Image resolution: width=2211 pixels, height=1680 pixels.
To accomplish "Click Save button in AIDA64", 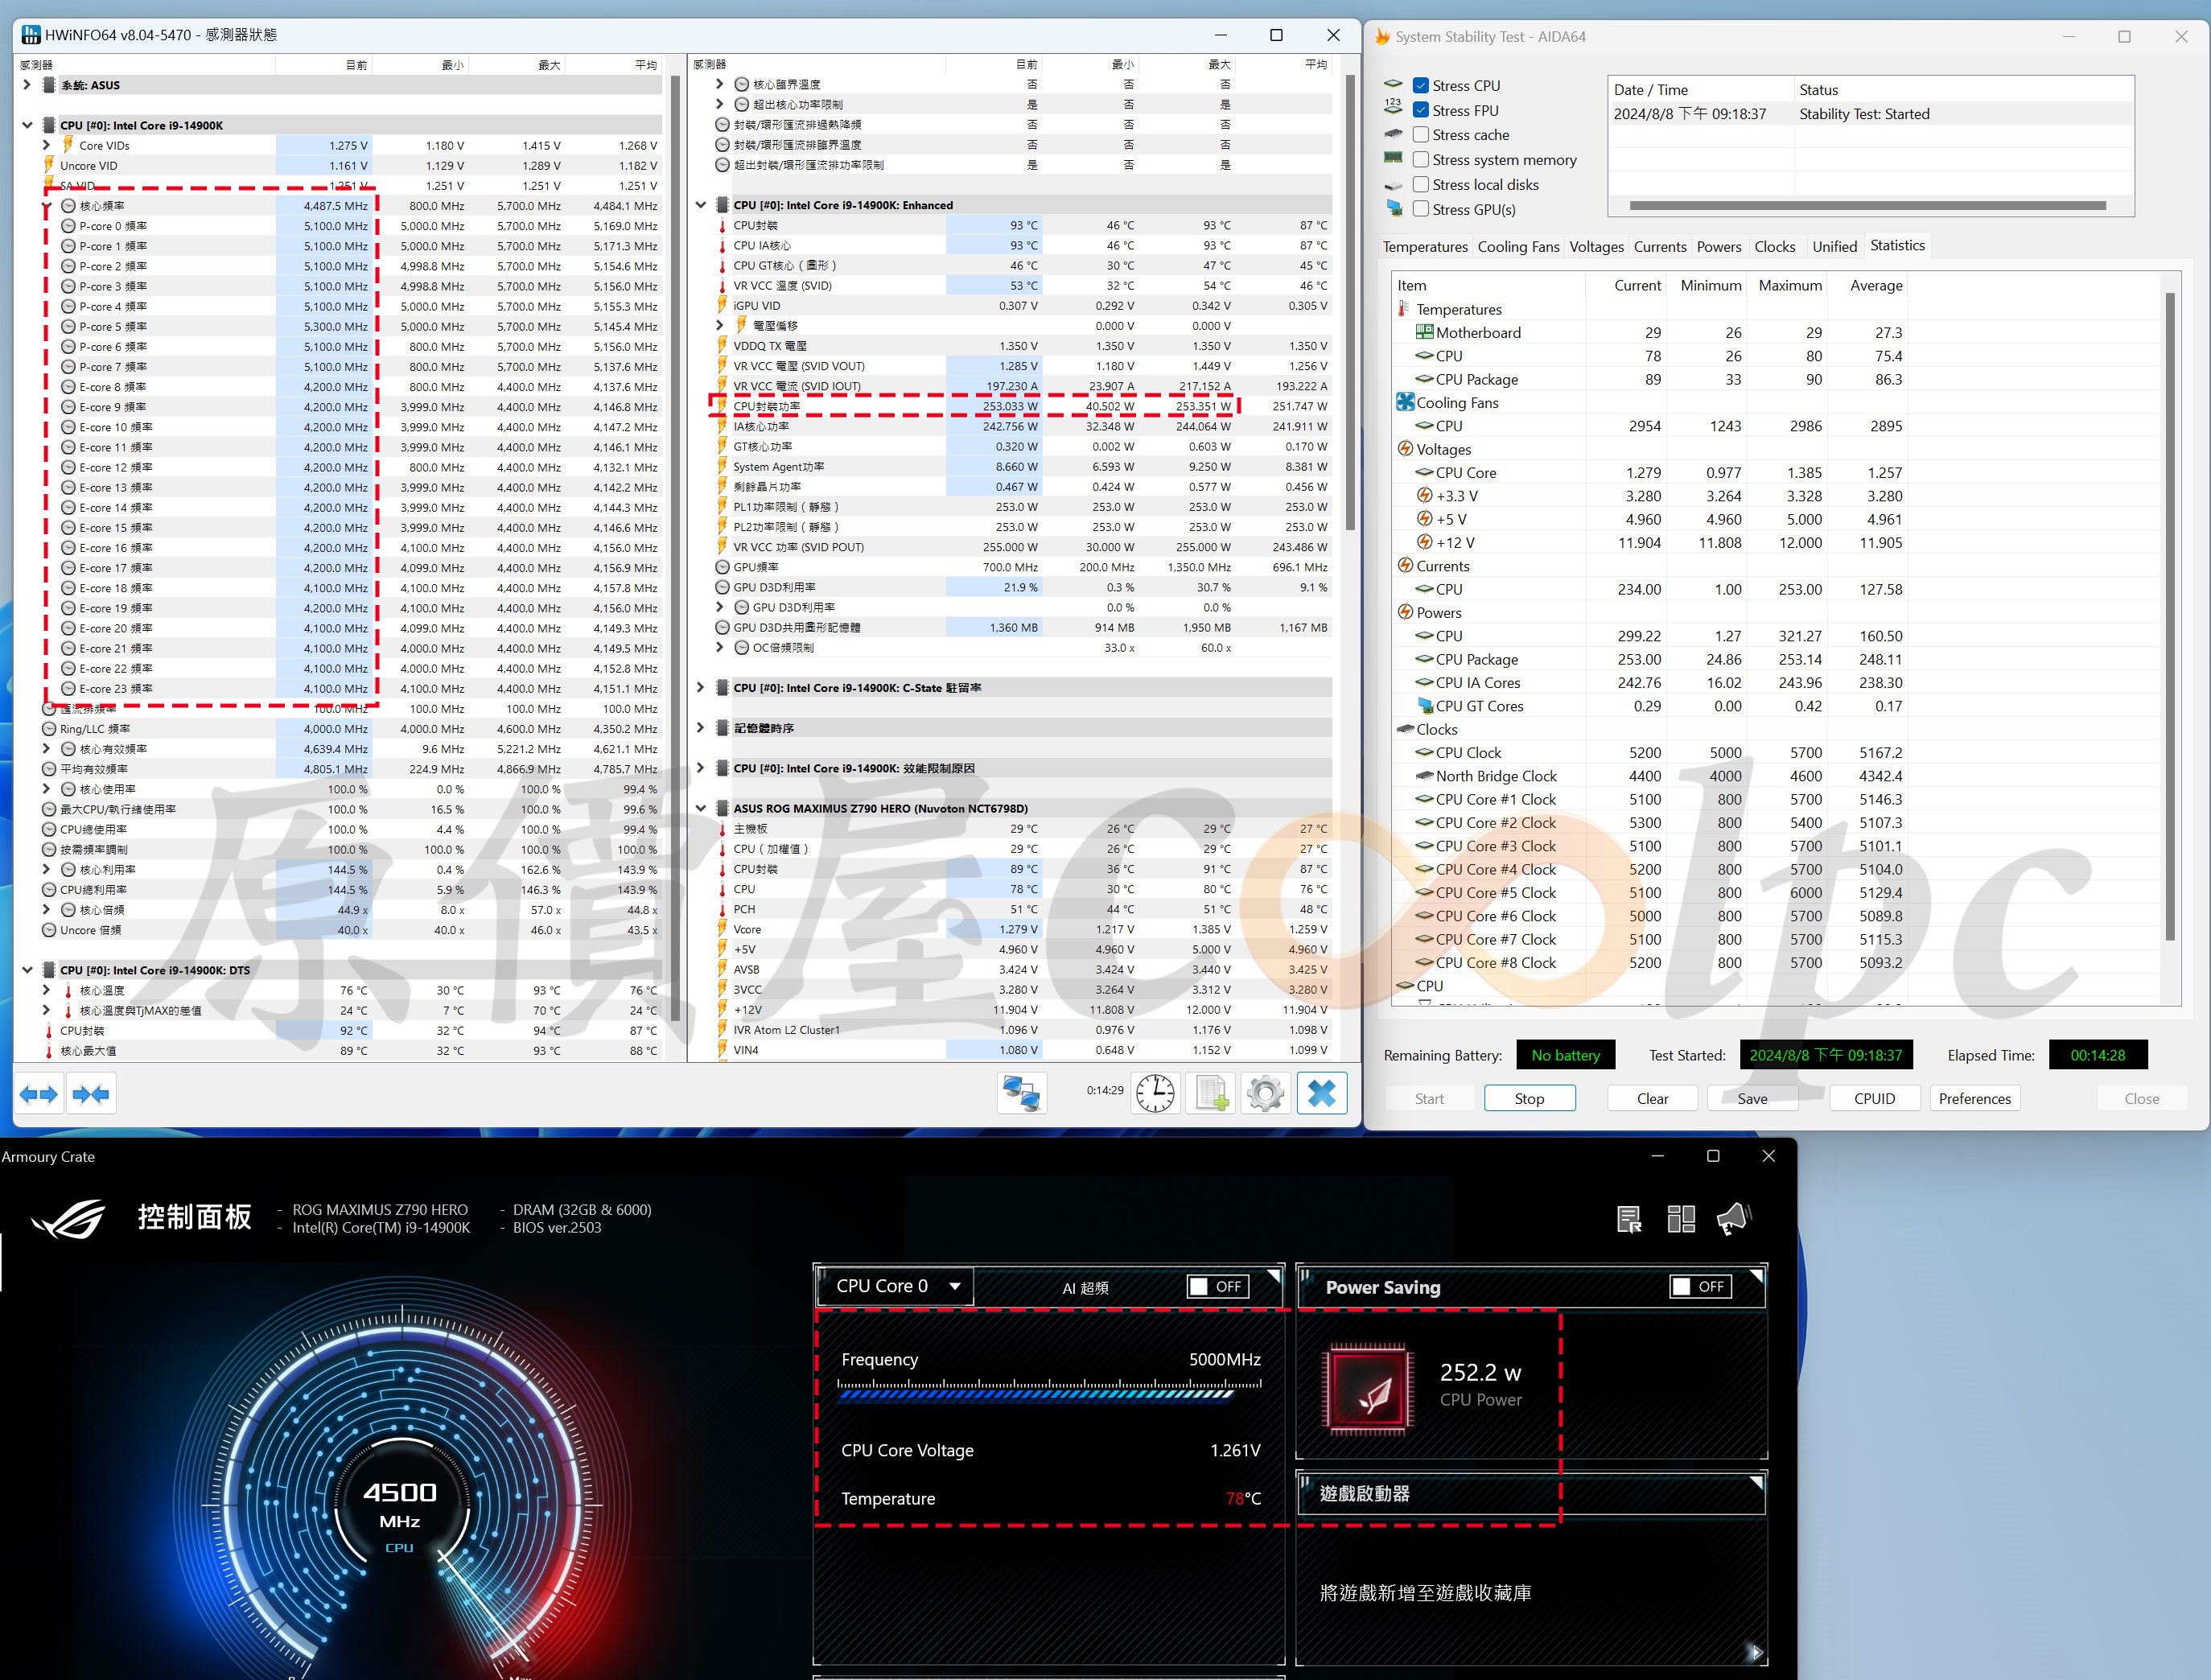I will coord(1752,1098).
